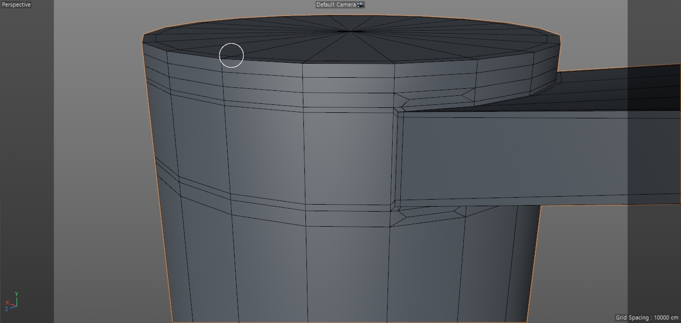Click empty gray background left of cylinder
Image resolution: width=681 pixels, height=323 pixels.
pyautogui.click(x=100, y=176)
